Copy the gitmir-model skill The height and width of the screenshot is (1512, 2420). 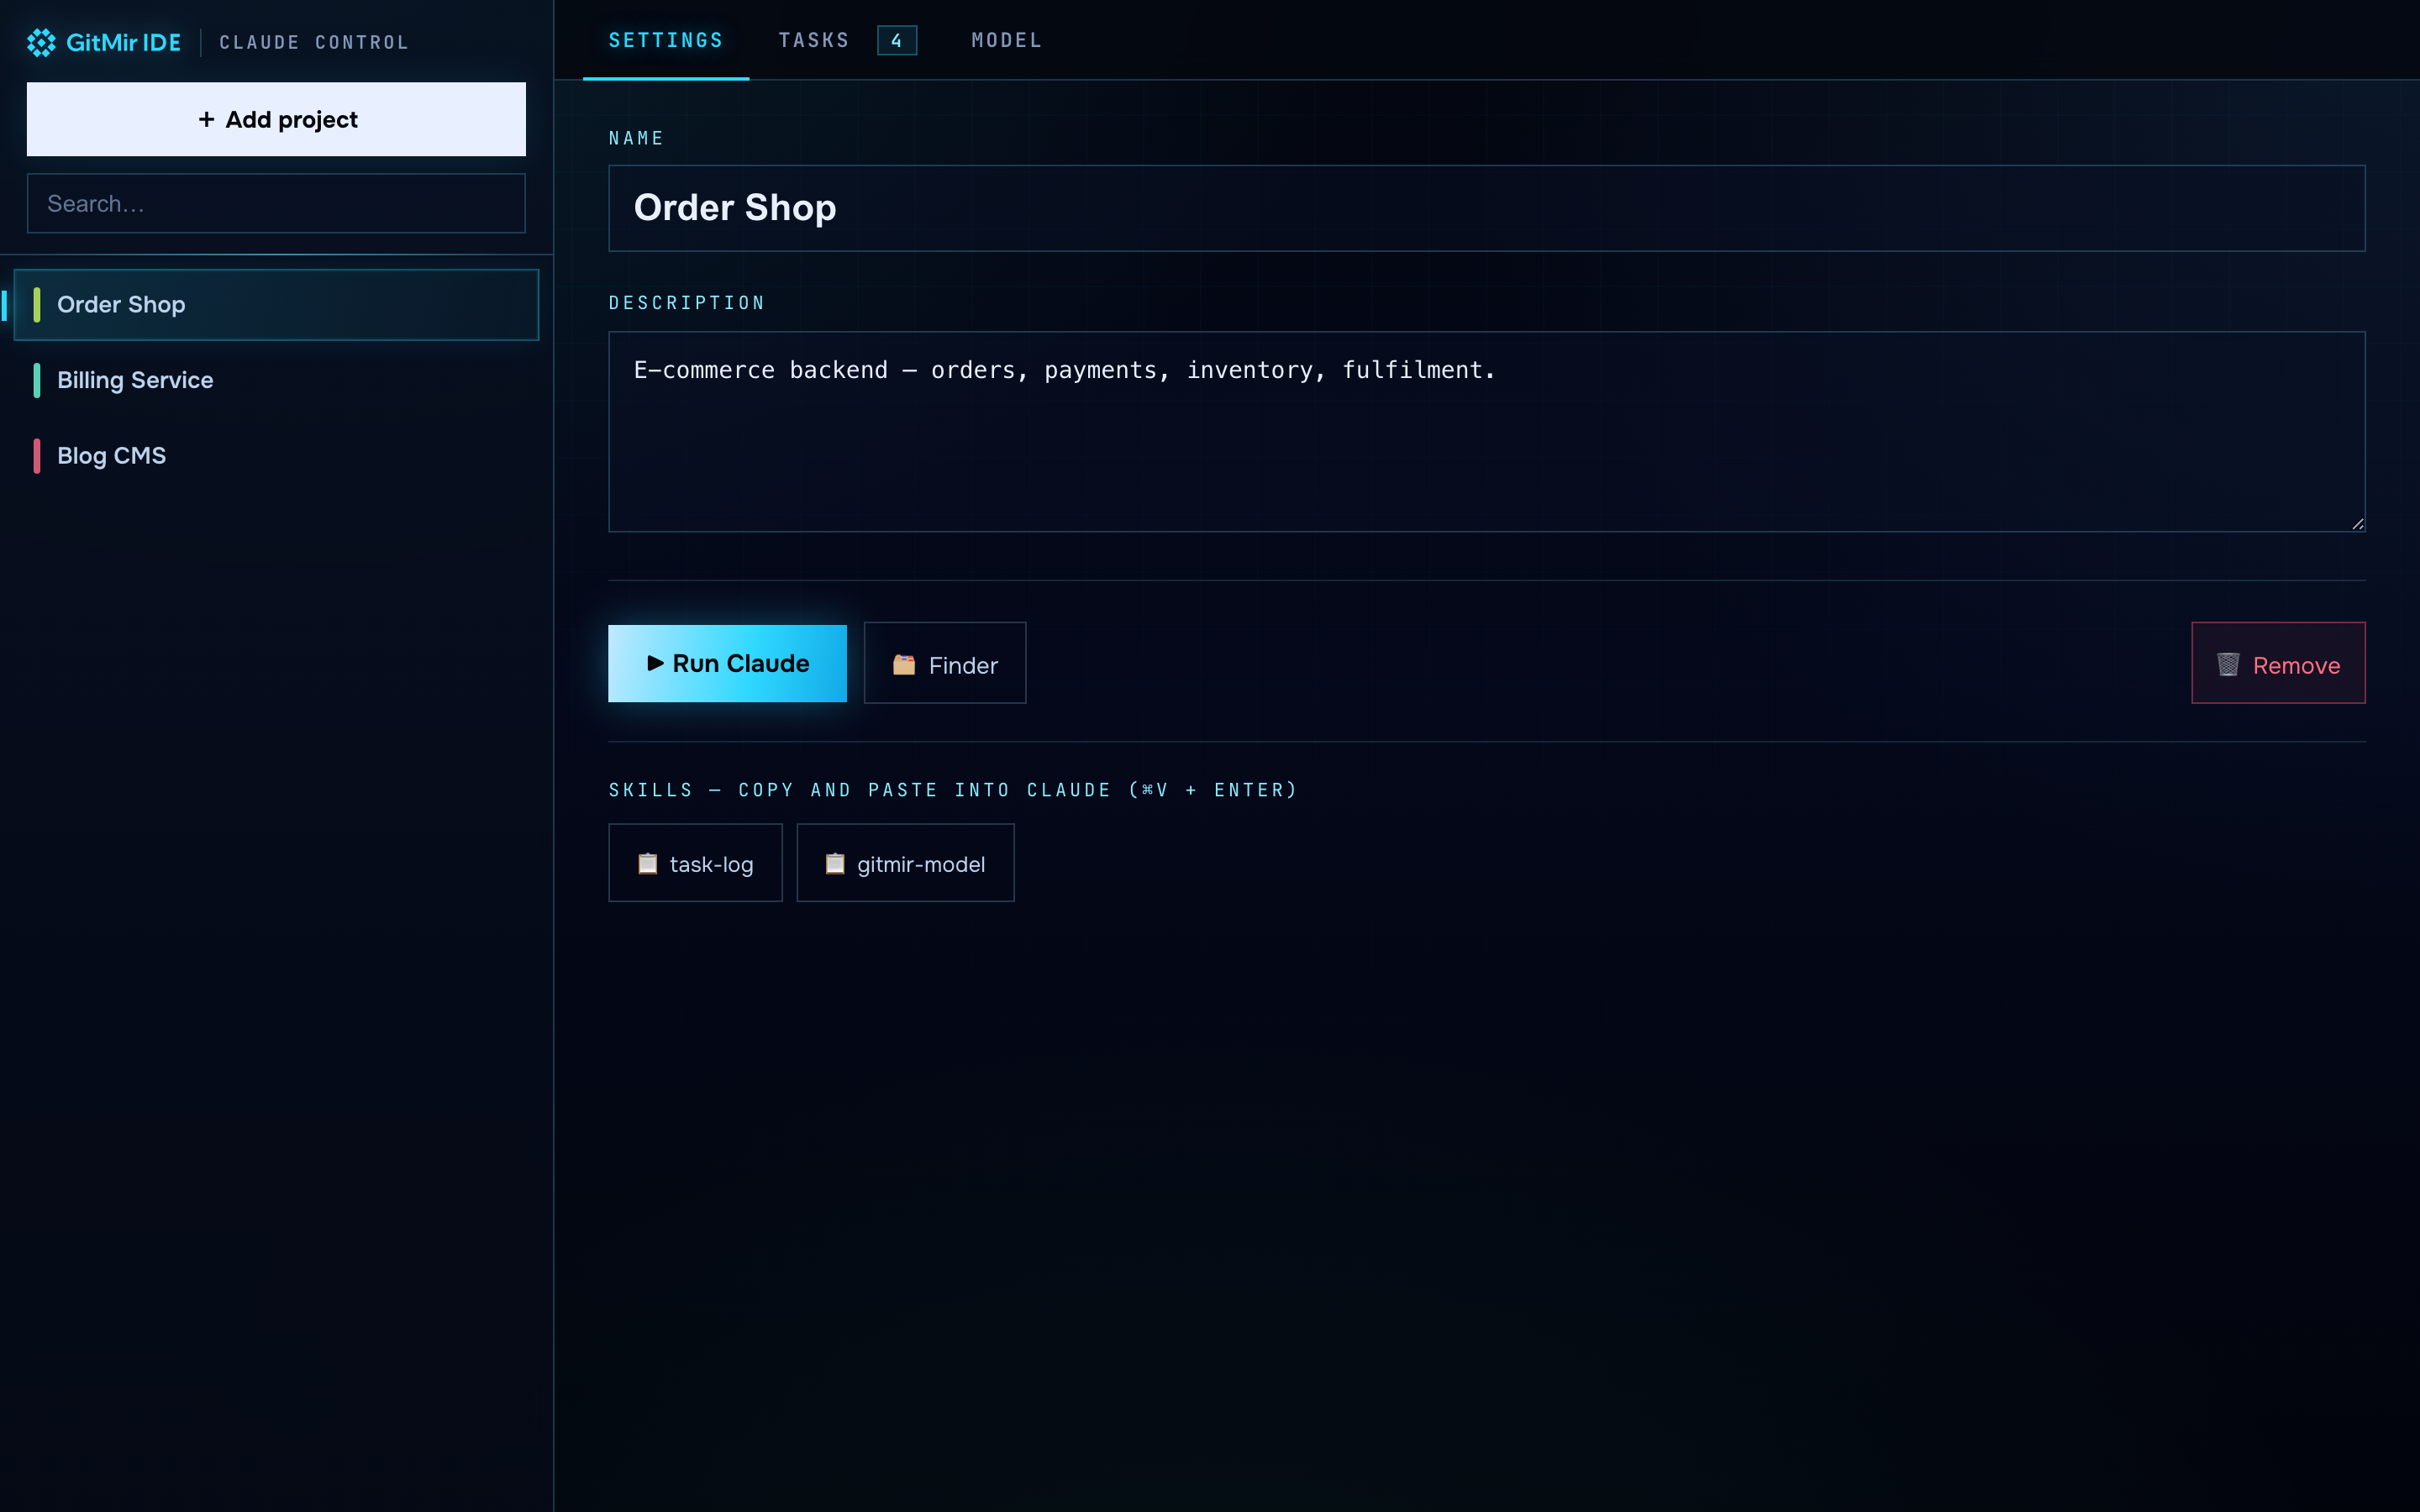(x=905, y=863)
